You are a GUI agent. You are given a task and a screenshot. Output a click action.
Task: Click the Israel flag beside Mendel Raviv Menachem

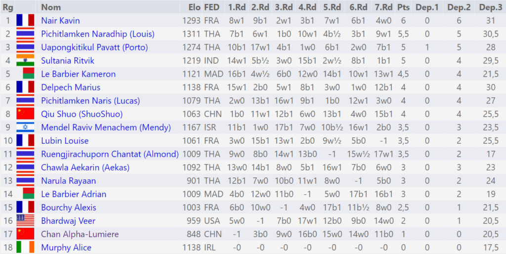25,127
